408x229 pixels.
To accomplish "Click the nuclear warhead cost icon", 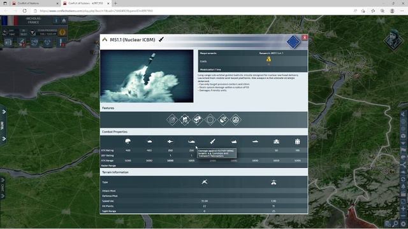I will (268, 59).
